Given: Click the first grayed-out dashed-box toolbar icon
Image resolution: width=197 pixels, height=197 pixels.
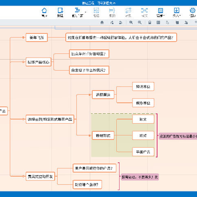Looking at the screenshot, I should 96,10.
